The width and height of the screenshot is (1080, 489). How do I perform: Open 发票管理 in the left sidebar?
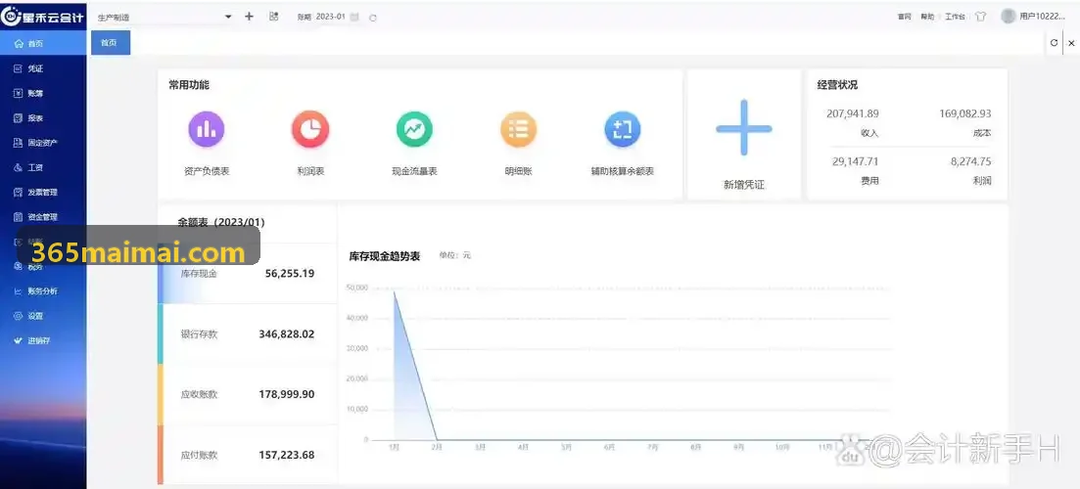(x=43, y=193)
